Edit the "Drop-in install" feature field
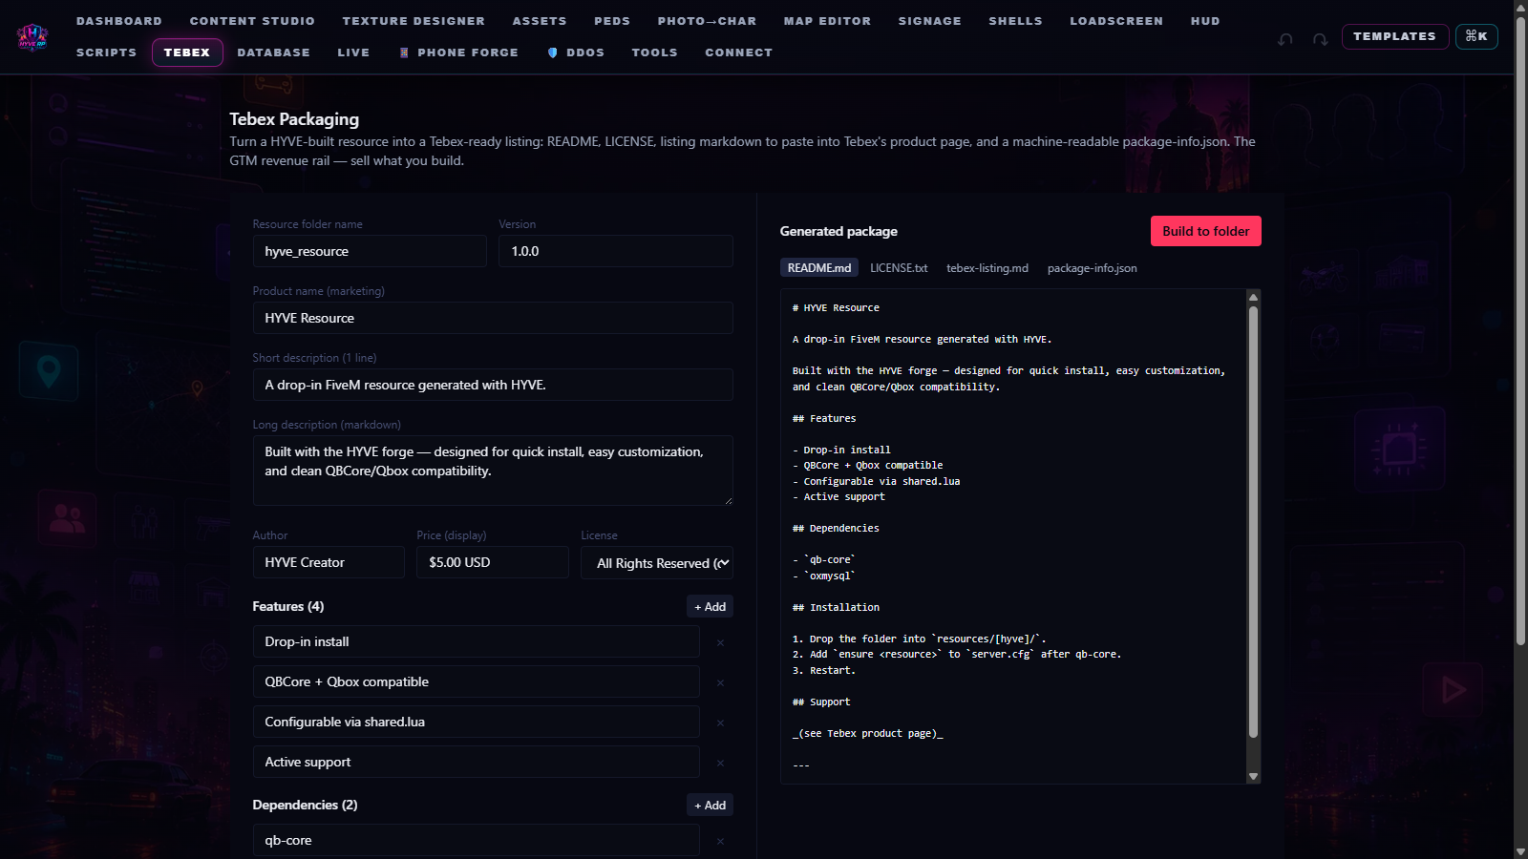Viewport: 1528px width, 859px height. point(477,641)
